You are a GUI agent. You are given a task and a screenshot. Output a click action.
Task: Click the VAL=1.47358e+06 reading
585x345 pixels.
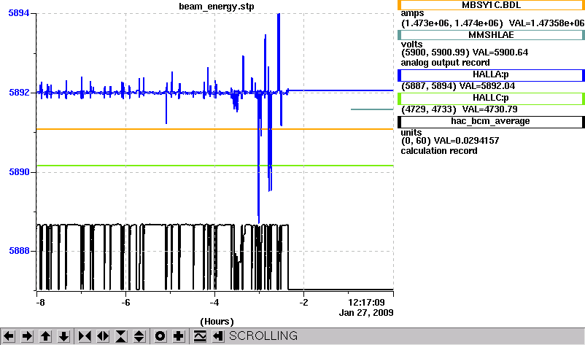click(546, 23)
